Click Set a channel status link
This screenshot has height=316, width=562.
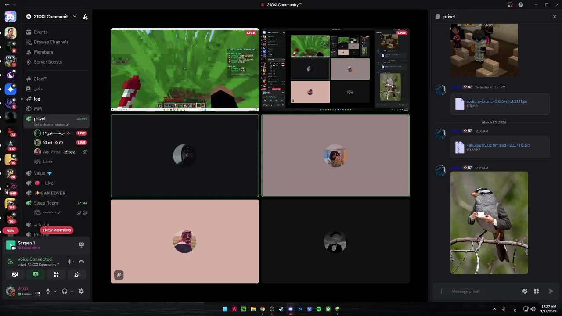51,125
